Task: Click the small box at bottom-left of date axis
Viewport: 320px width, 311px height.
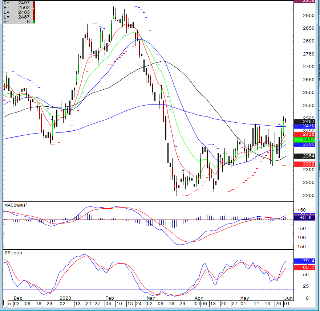Action: (x=5, y=303)
